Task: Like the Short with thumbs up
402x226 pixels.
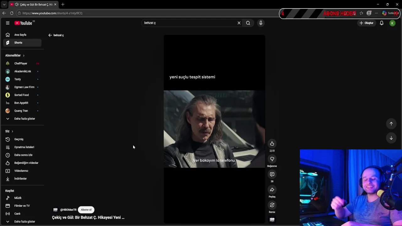Action: (272, 143)
